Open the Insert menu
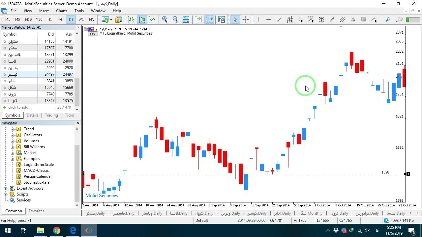 click(x=44, y=11)
